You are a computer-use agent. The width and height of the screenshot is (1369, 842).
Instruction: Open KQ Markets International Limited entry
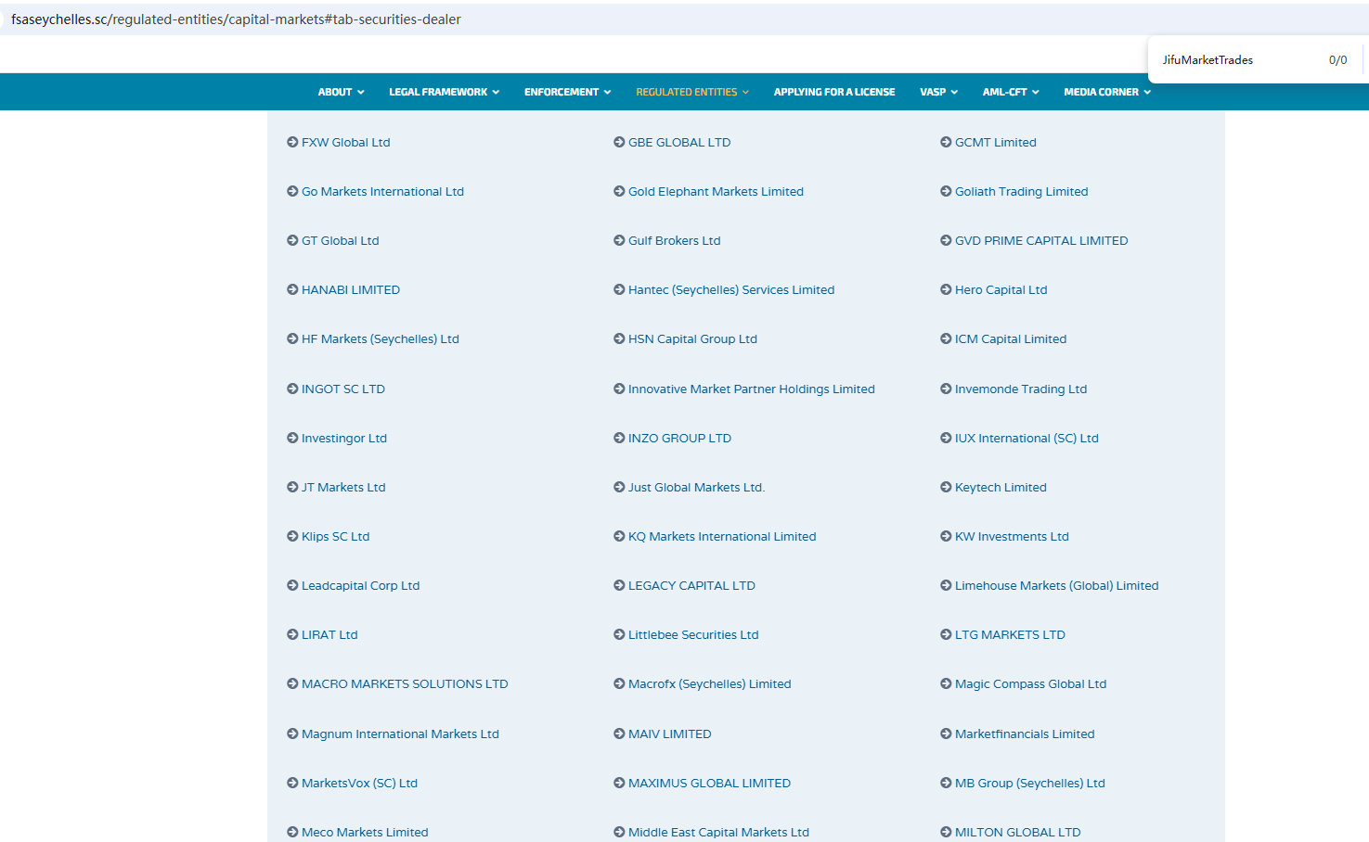(722, 536)
